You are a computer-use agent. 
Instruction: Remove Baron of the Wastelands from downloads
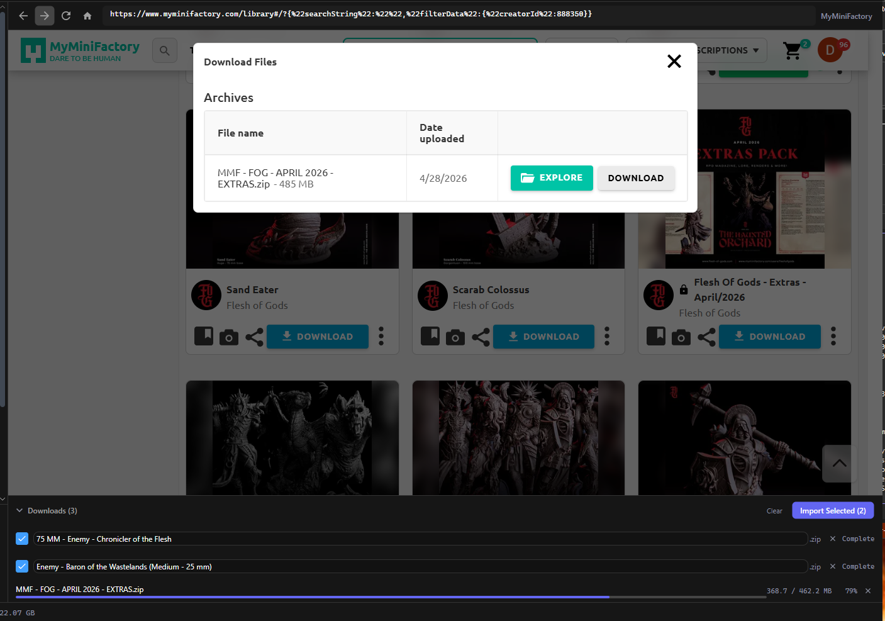tap(833, 566)
